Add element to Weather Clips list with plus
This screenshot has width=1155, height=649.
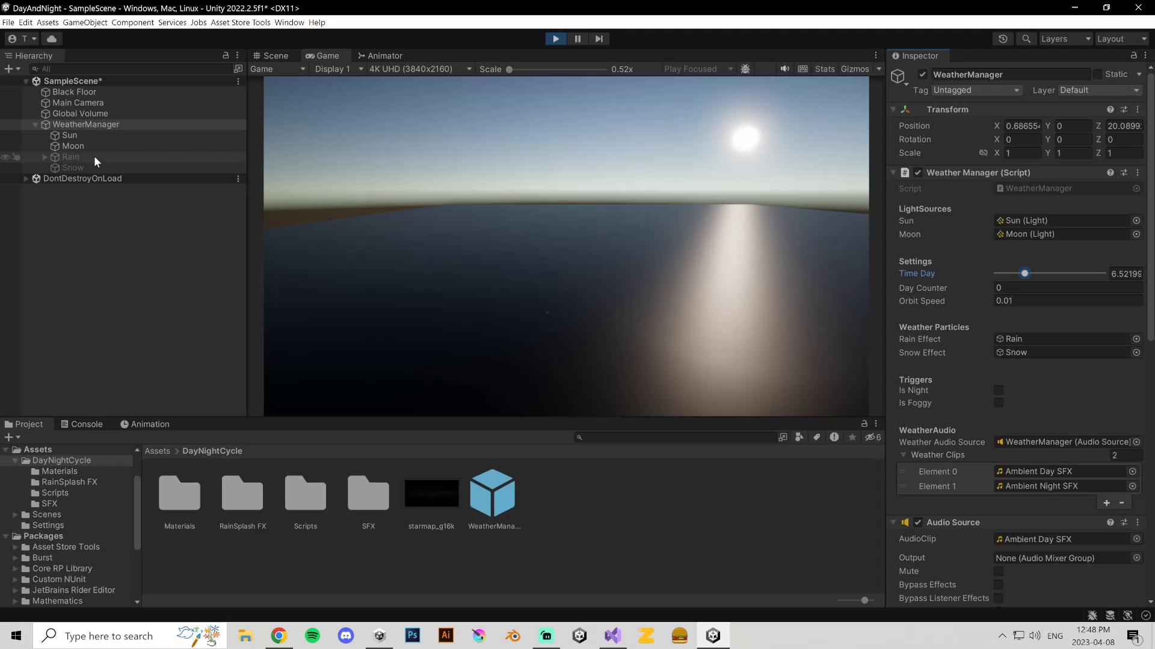pyautogui.click(x=1106, y=503)
